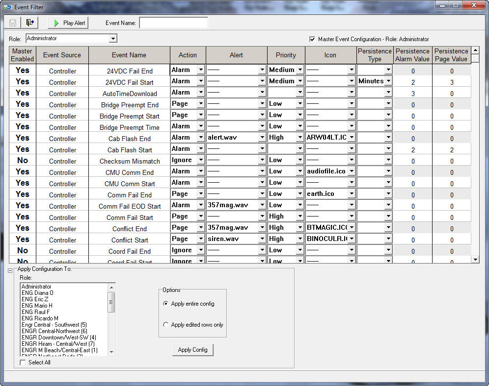Image resolution: width=489 pixels, height=386 pixels.
Task: Click the Save floppy disk icon
Action: click(x=13, y=23)
